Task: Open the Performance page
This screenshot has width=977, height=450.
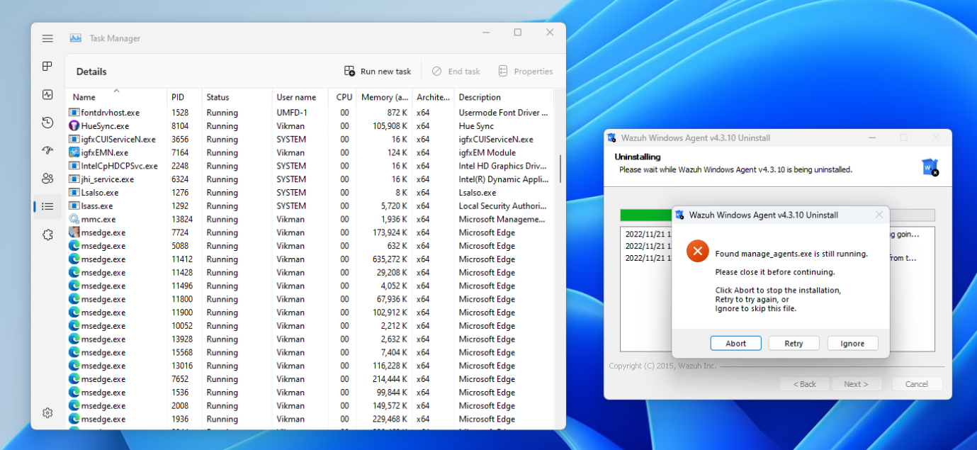Action: point(47,94)
